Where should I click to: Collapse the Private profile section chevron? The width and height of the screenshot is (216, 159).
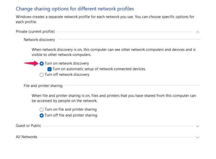[x=198, y=32]
